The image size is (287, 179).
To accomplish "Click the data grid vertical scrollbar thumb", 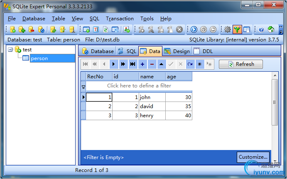I will [275, 102].
